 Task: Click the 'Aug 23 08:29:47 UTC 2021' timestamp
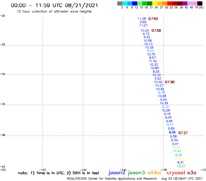pyautogui.click(x=182, y=179)
